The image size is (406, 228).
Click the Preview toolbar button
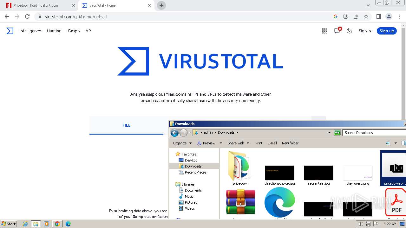[206, 143]
